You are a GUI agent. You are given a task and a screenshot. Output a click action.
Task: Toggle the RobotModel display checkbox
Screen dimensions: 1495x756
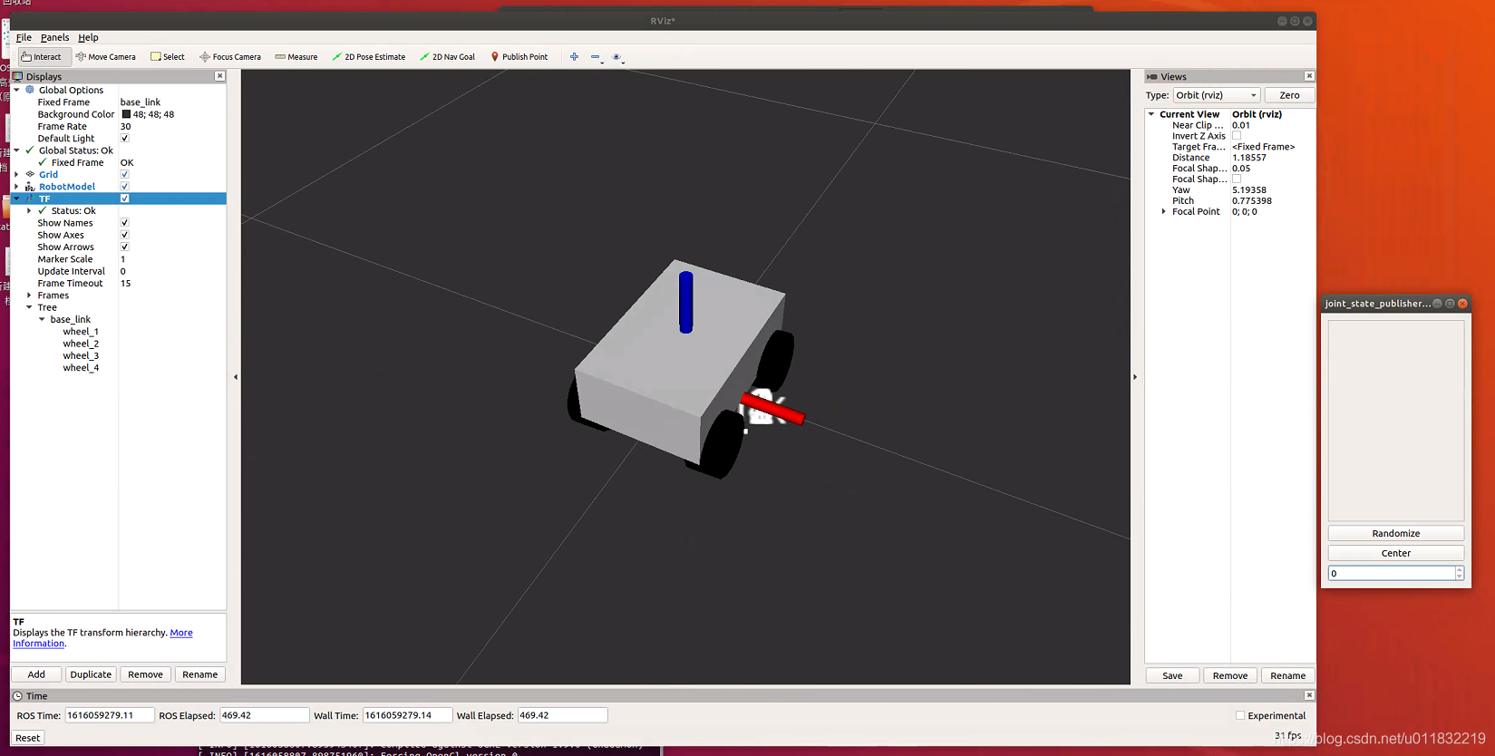pos(125,187)
